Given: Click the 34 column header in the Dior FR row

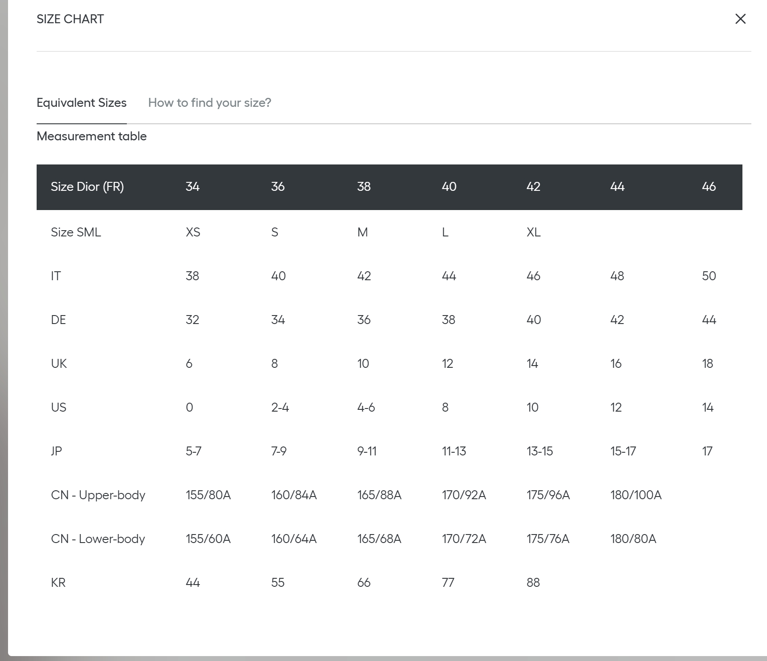Looking at the screenshot, I should [193, 187].
